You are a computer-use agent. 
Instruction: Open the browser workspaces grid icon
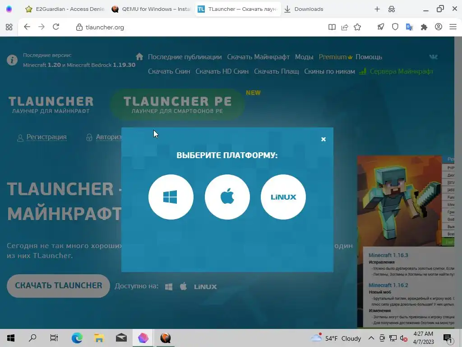[x=9, y=27]
